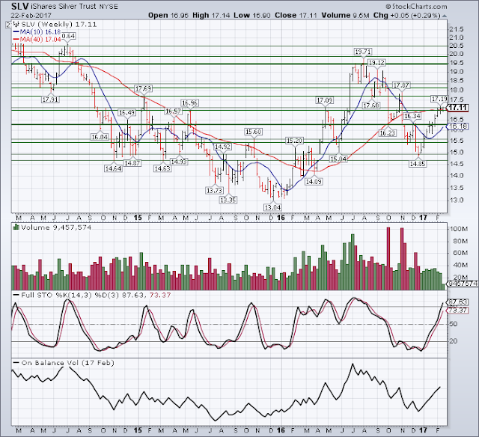Viewport: 479px width, 437px height.
Task: Click the 17.19 price label
Action: [x=439, y=99]
